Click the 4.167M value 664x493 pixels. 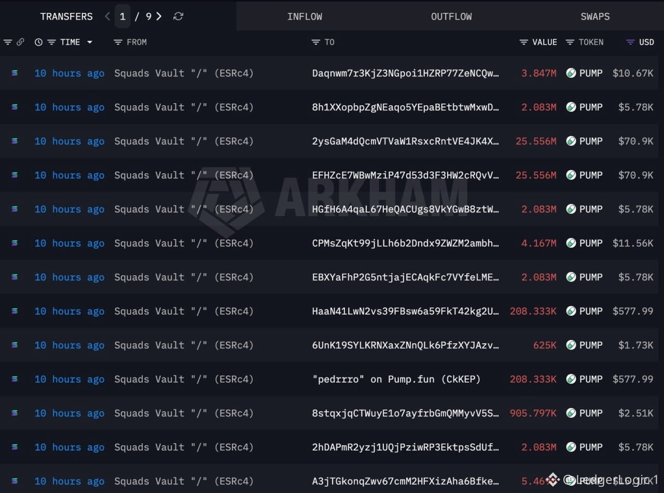pos(539,243)
